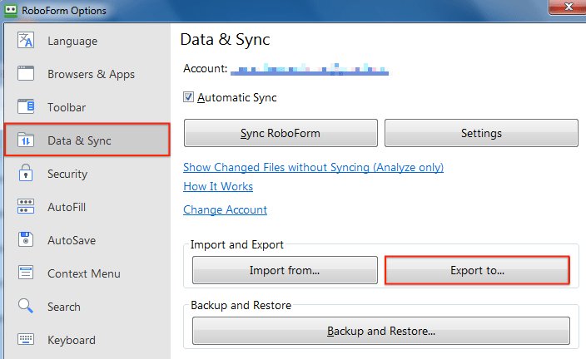This screenshot has width=586, height=359.
Task: Open the AutoSave settings page
Action: 87,239
